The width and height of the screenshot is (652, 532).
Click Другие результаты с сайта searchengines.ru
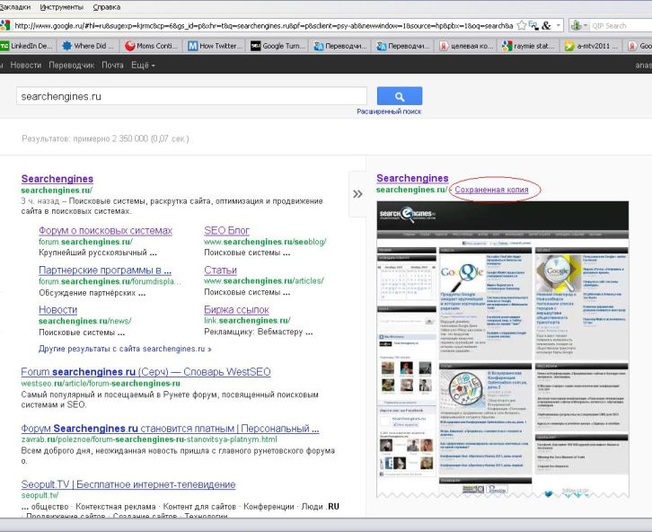[125, 349]
